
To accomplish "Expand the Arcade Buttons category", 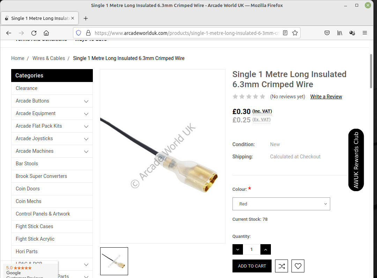I will (86, 101).
